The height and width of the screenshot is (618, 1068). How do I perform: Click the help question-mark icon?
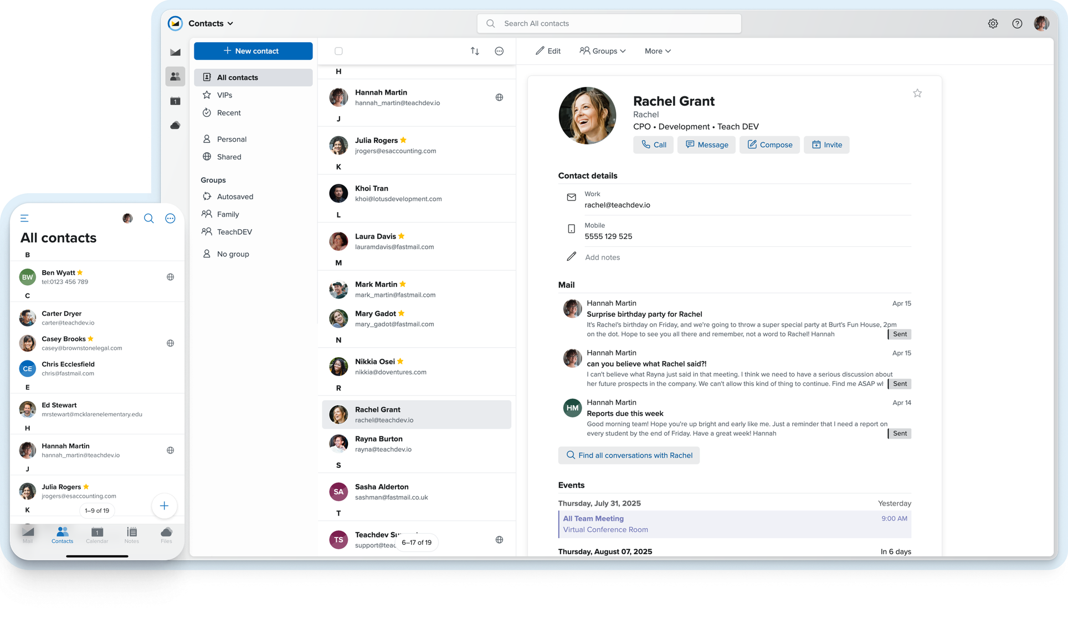[1017, 23]
